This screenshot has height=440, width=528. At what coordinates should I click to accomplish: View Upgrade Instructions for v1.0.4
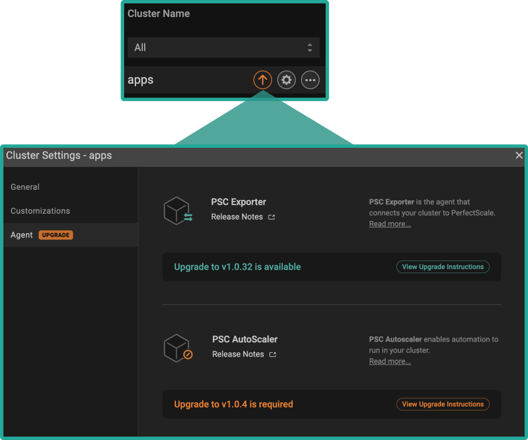[x=443, y=404]
